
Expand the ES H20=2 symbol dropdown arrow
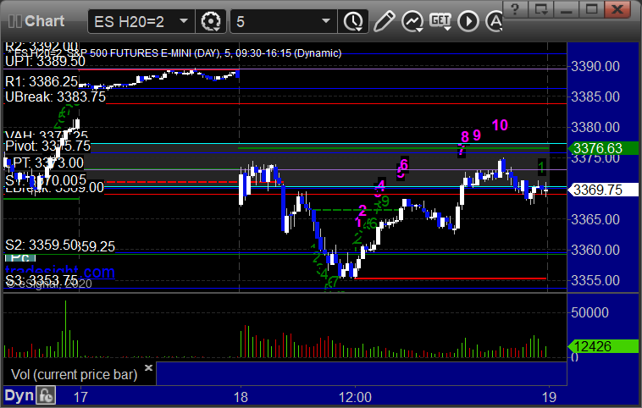pos(184,21)
